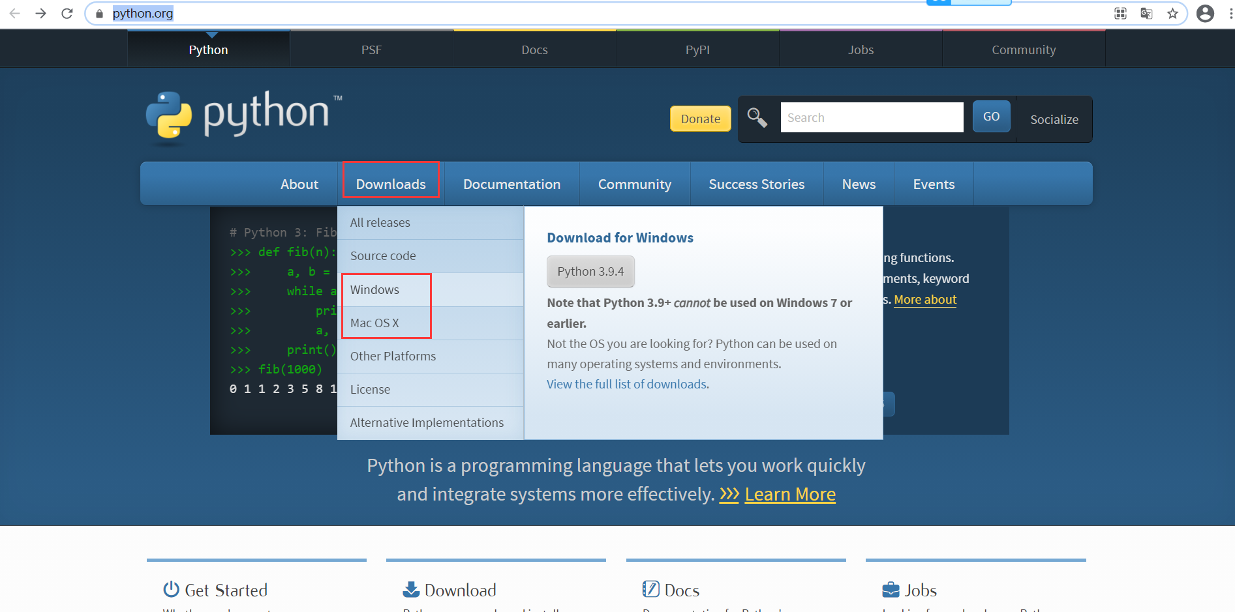
Task: Reload the python.org page
Action: (x=67, y=13)
